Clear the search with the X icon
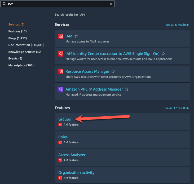194x184 pixels. (111, 4)
